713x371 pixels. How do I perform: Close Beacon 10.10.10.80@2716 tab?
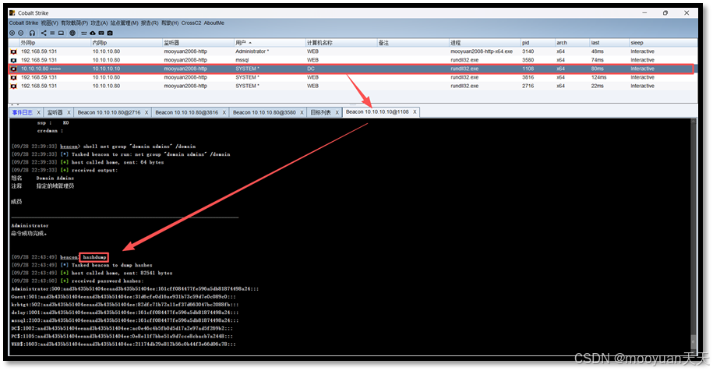(146, 113)
